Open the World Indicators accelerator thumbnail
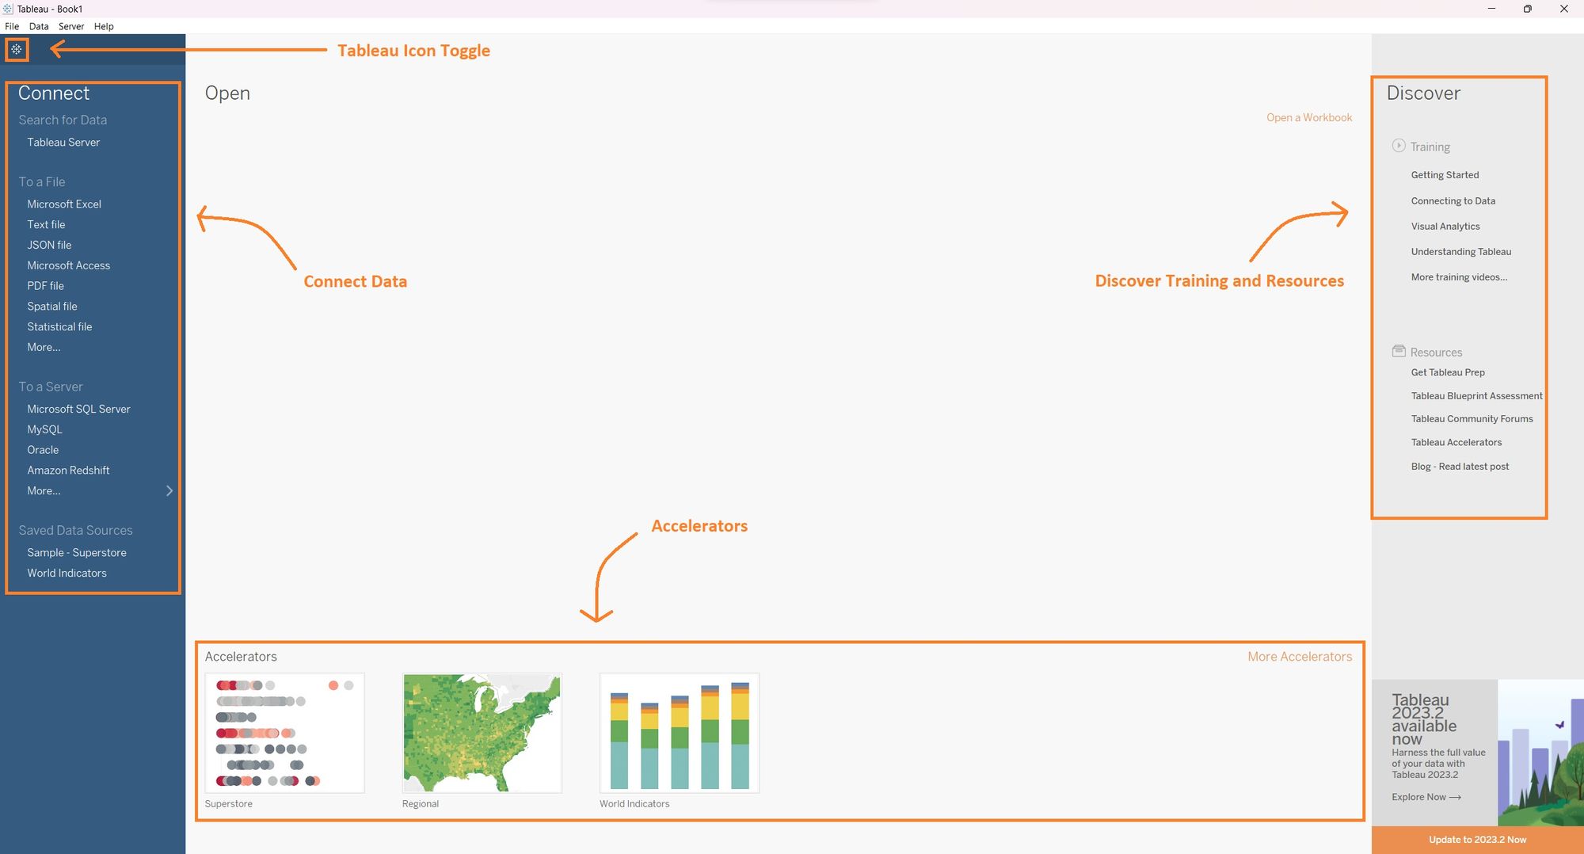The image size is (1584, 854). coord(680,733)
